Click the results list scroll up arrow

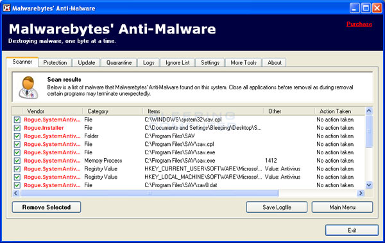pos(369,111)
